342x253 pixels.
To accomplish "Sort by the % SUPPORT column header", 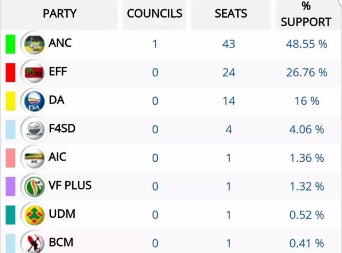I will click(x=306, y=14).
